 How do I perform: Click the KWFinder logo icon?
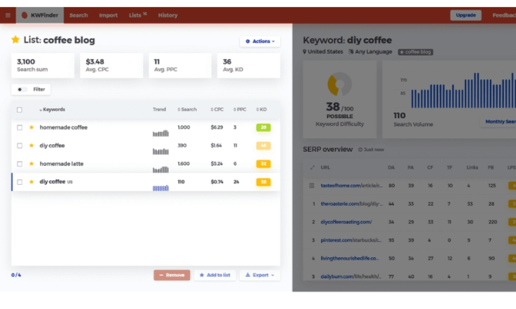[x=25, y=15]
